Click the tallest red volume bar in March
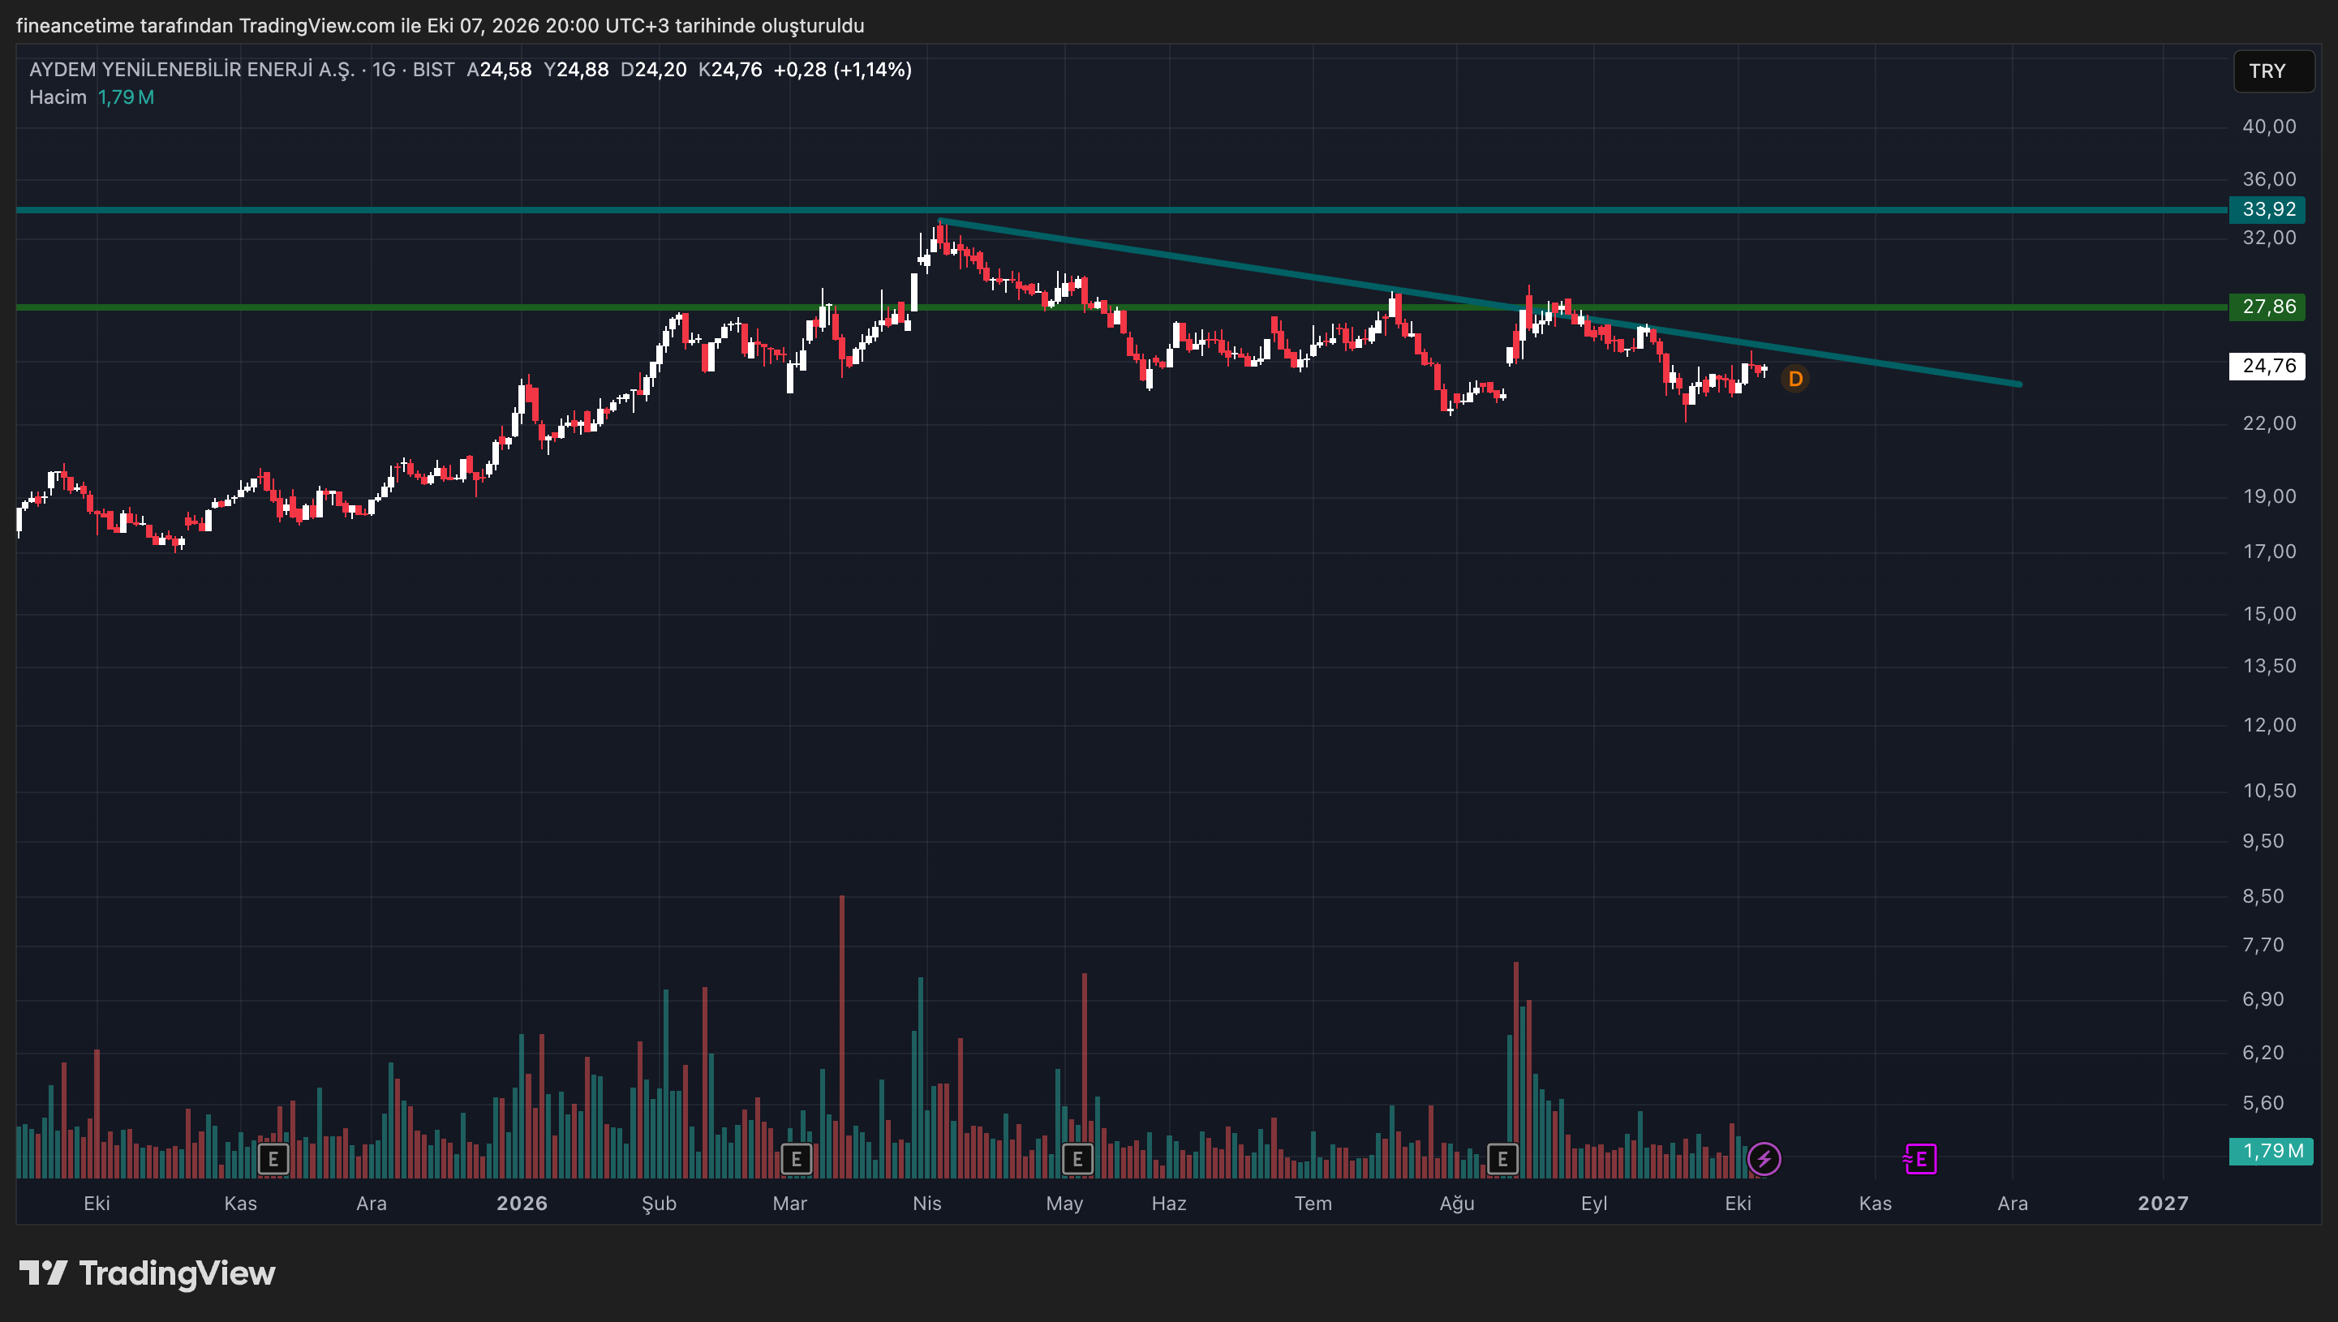The height and width of the screenshot is (1322, 2338). point(842,1036)
